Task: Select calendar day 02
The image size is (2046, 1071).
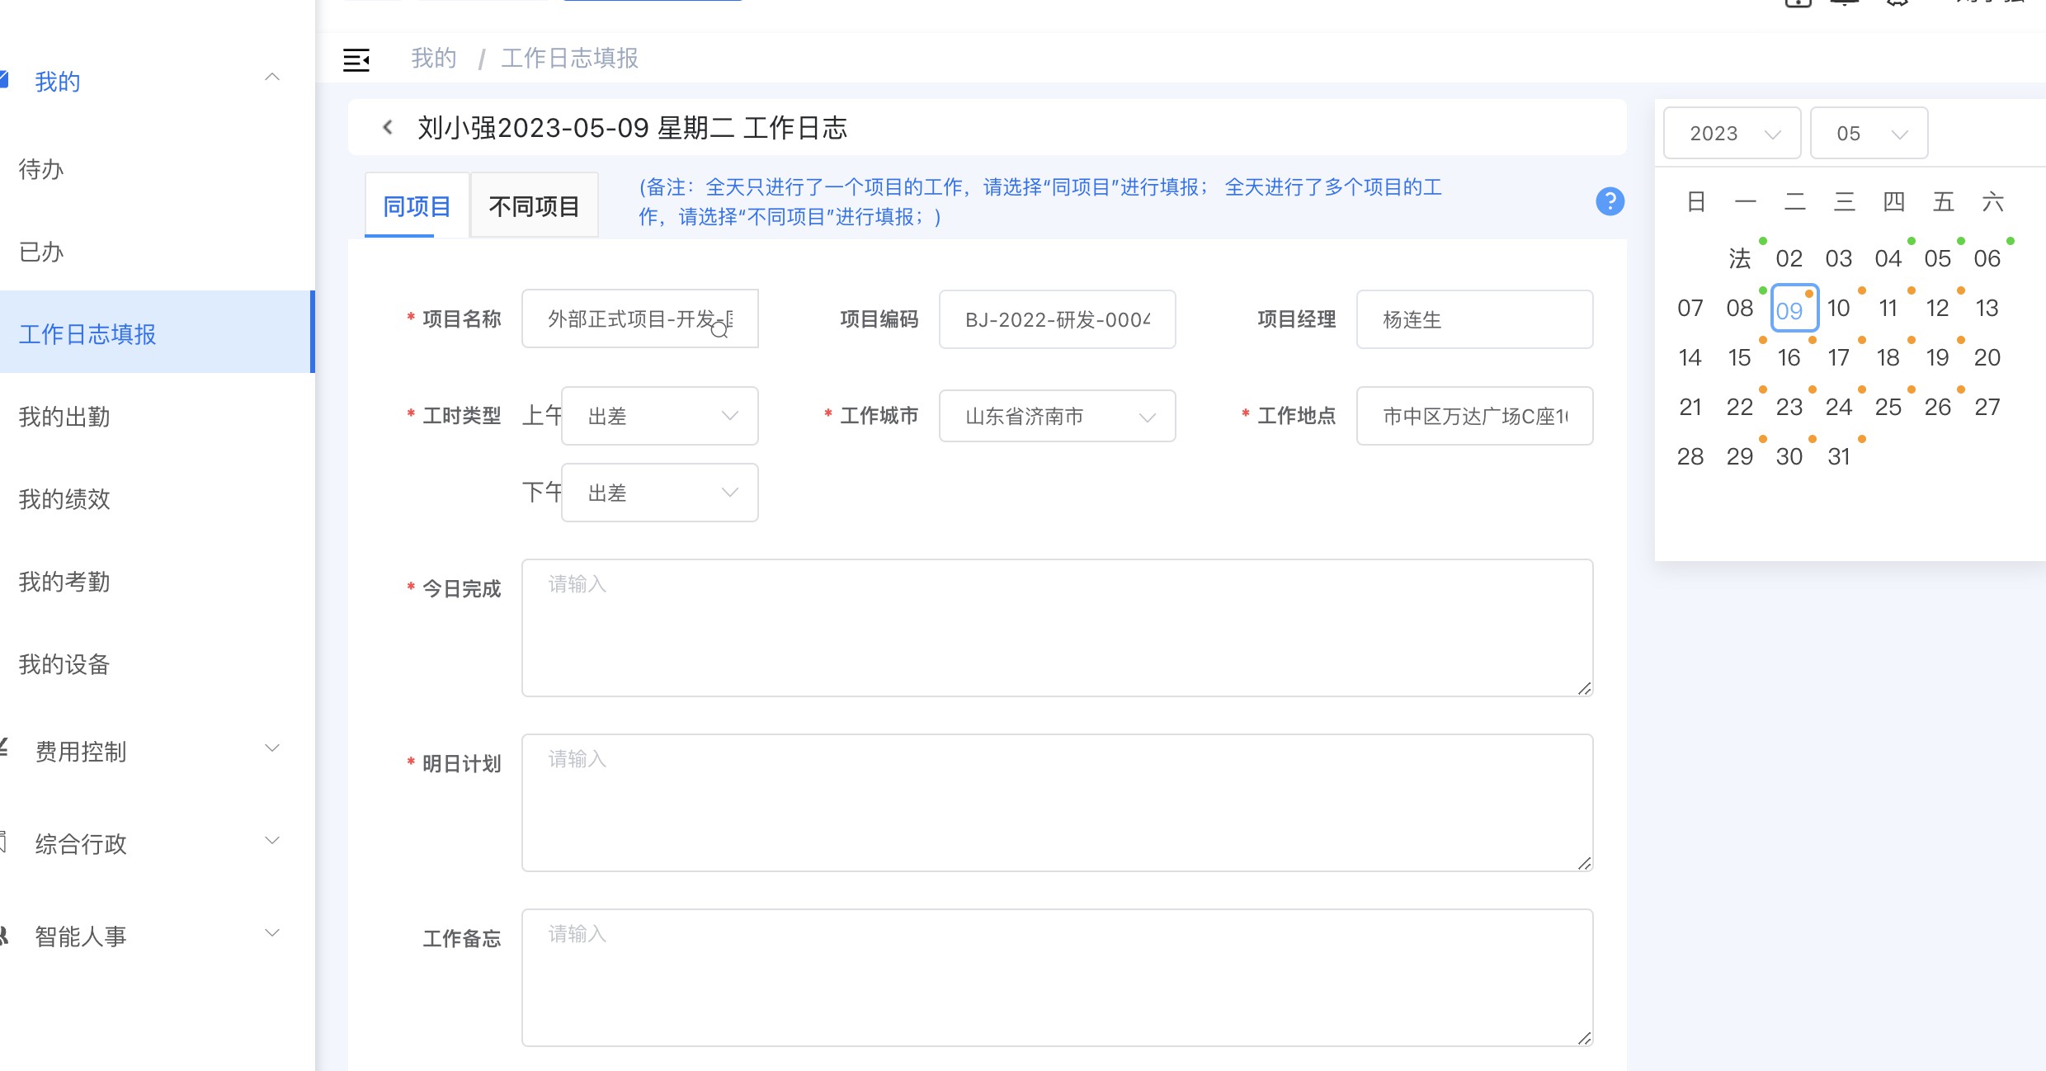Action: 1789,258
